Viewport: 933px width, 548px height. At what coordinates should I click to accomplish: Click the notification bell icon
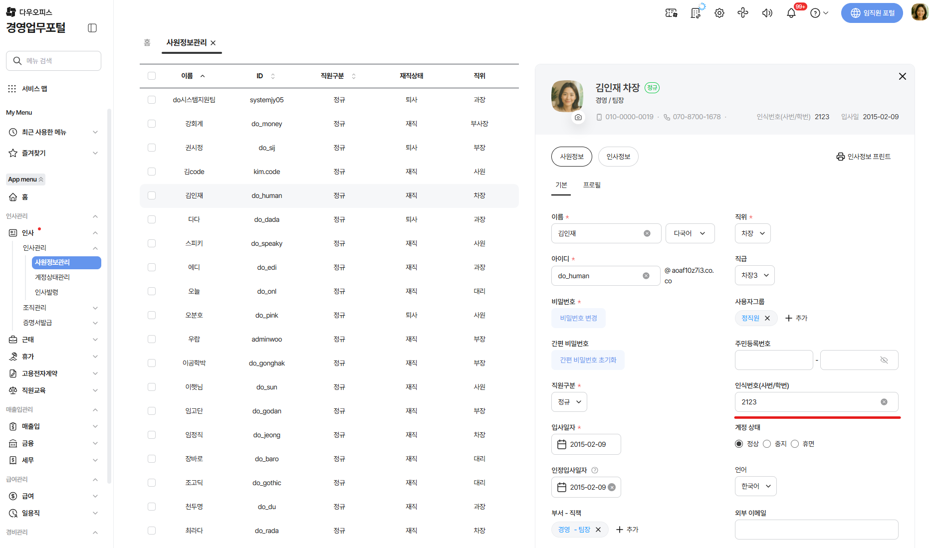(791, 13)
